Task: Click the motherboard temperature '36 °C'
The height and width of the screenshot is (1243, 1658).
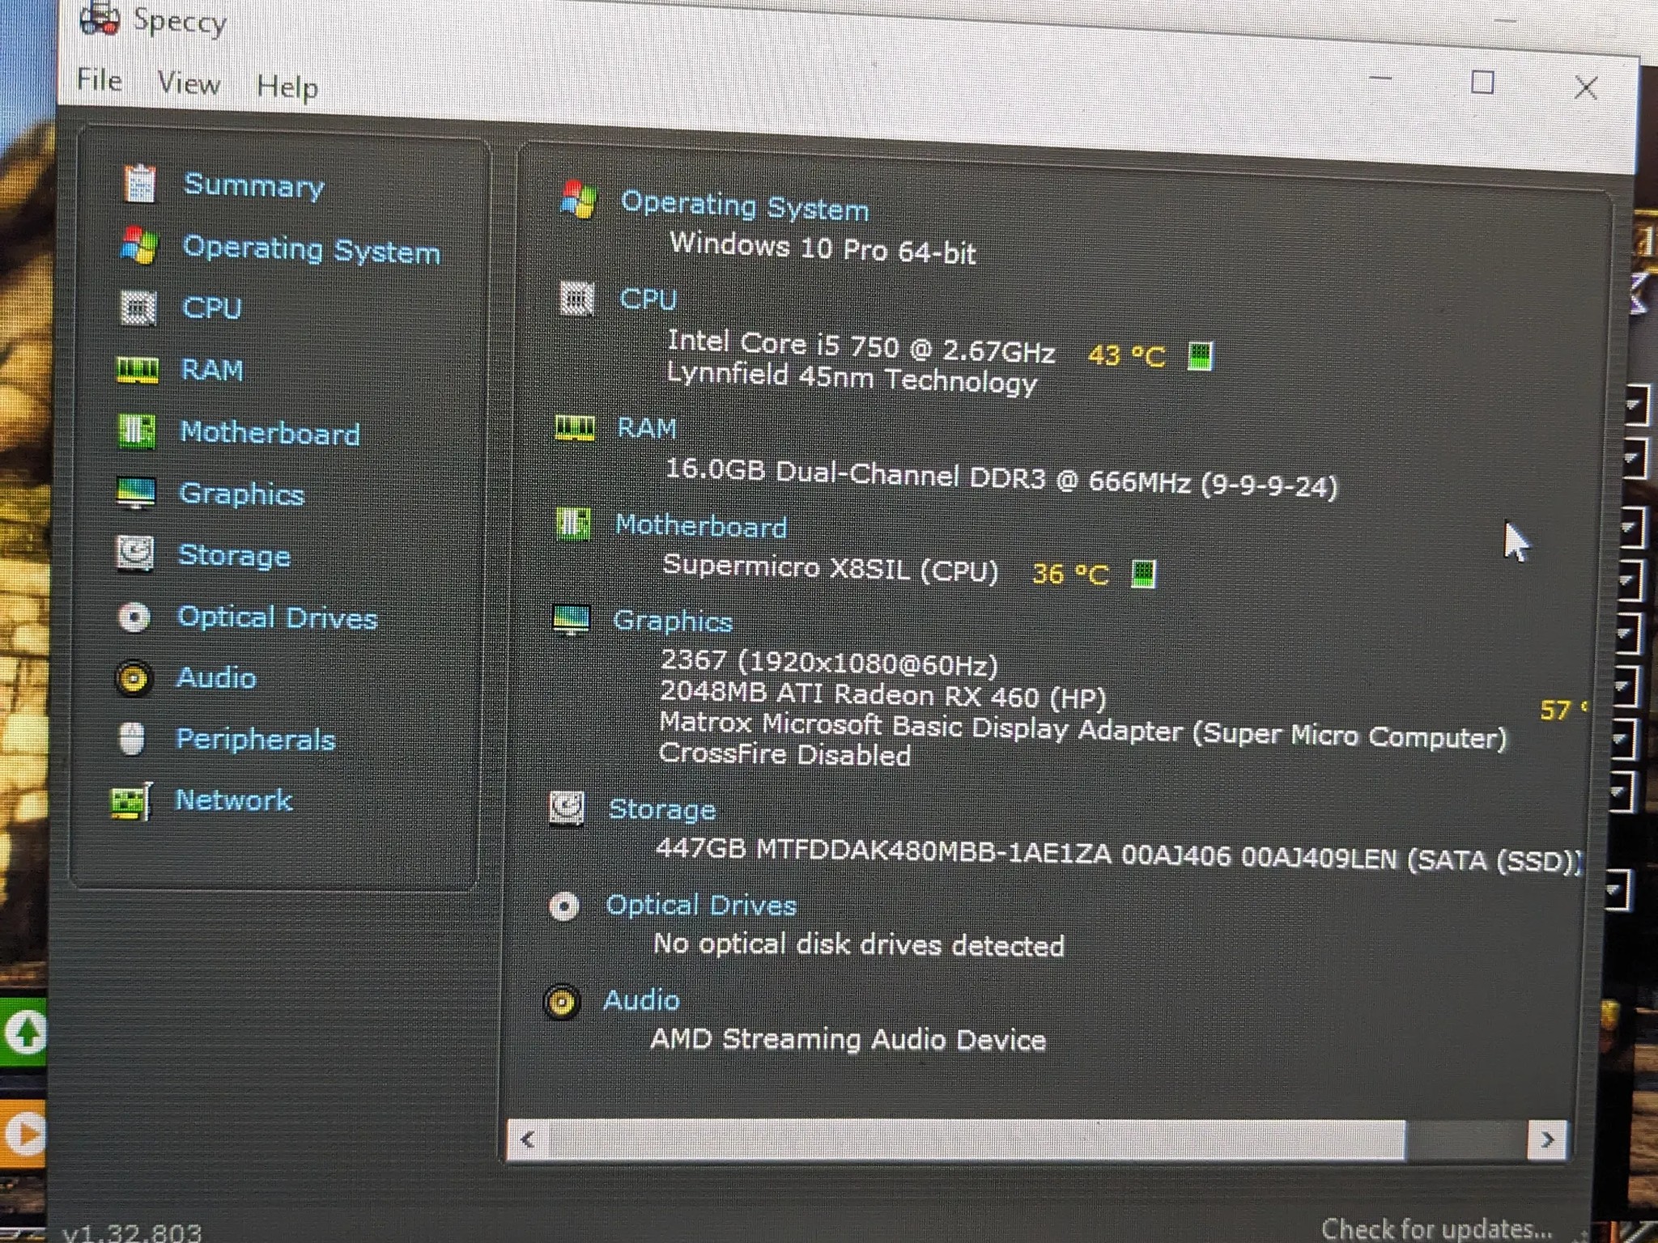Action: (x=1070, y=574)
